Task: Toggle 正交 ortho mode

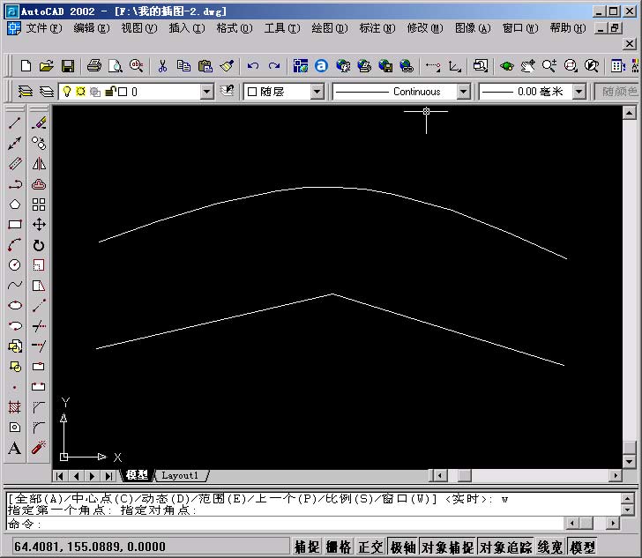Action: [370, 547]
